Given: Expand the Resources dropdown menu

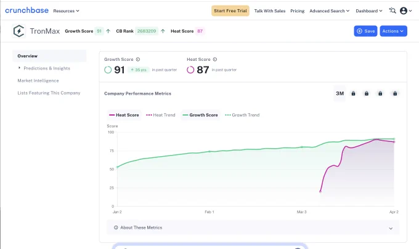Looking at the screenshot, I should click(66, 11).
